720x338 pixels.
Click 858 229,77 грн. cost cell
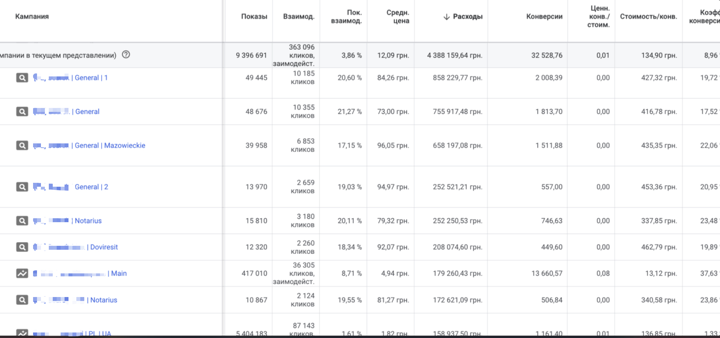457,78
